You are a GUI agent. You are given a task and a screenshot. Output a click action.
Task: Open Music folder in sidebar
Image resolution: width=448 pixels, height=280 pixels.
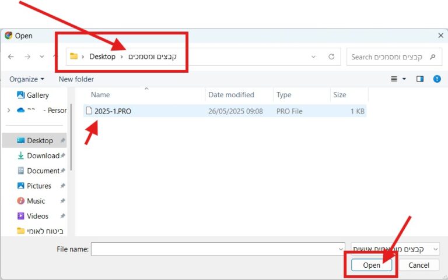36,201
